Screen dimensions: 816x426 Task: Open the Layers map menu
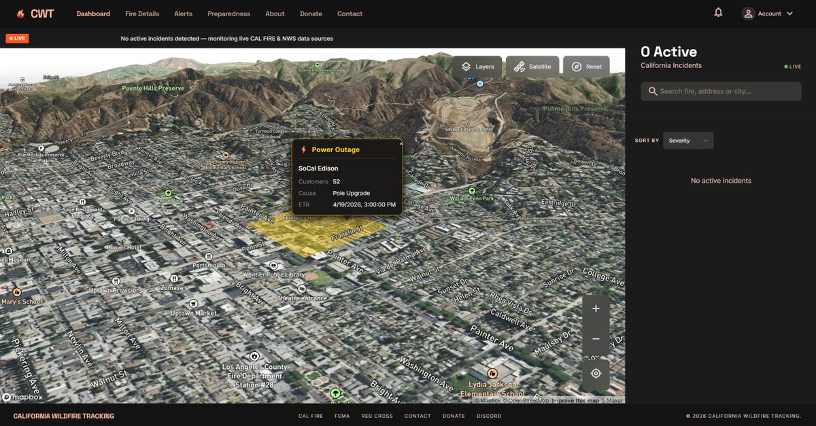(477, 67)
